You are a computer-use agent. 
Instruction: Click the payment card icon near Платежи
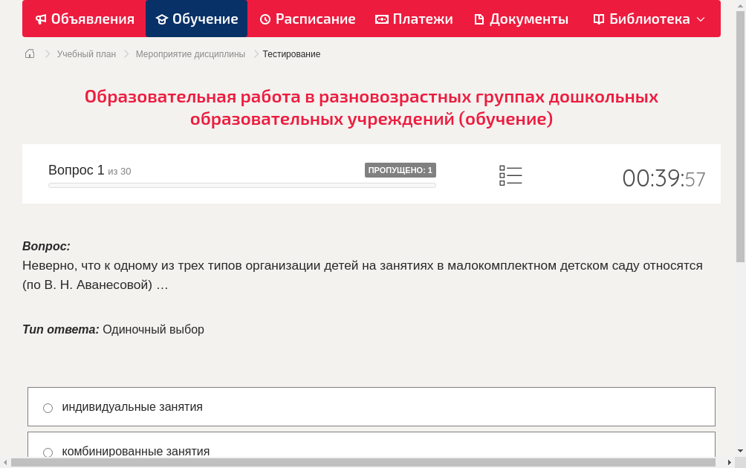click(x=380, y=19)
